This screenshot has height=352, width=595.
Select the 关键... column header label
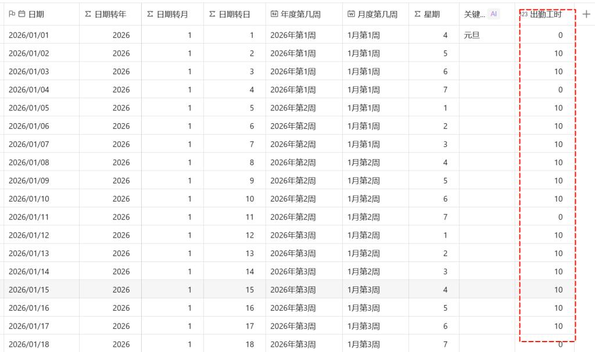(474, 15)
